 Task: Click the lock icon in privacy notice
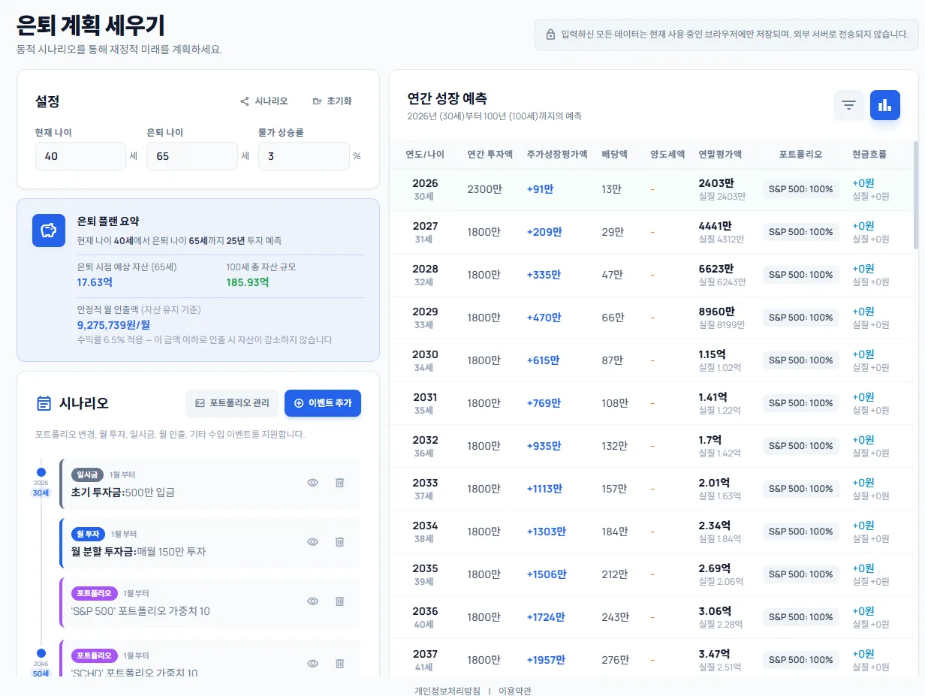[x=550, y=35]
